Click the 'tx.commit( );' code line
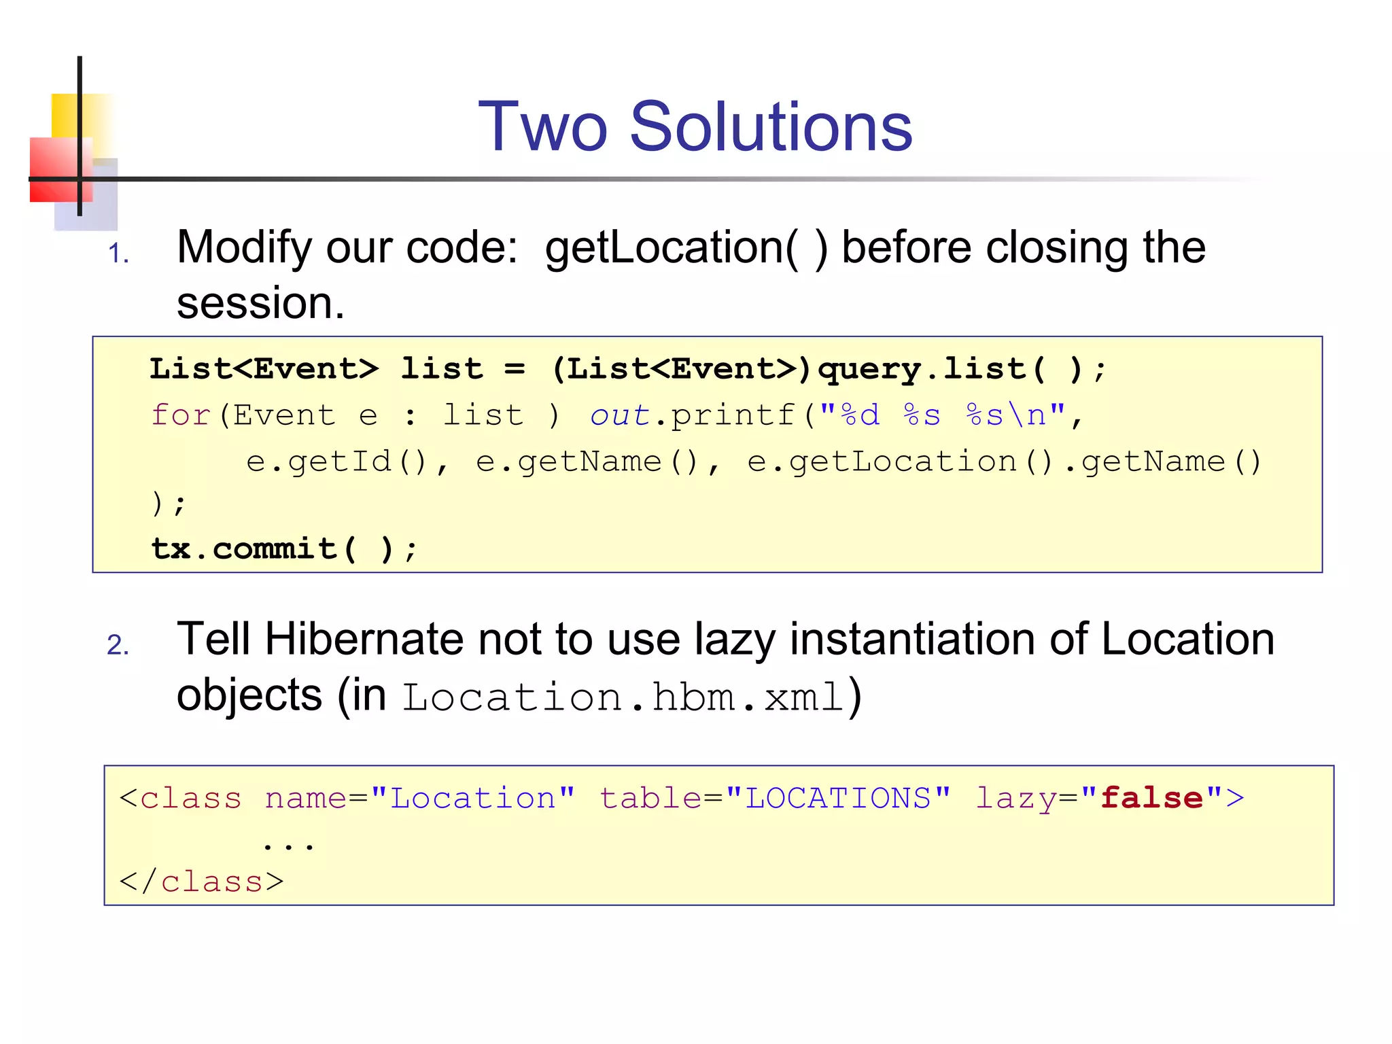 (283, 549)
